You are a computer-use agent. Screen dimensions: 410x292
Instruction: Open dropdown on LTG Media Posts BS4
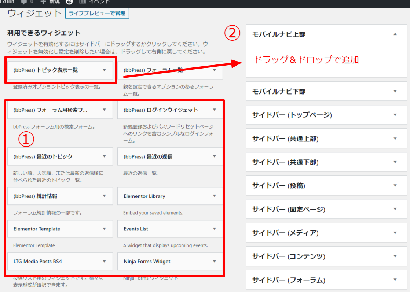(x=105, y=262)
